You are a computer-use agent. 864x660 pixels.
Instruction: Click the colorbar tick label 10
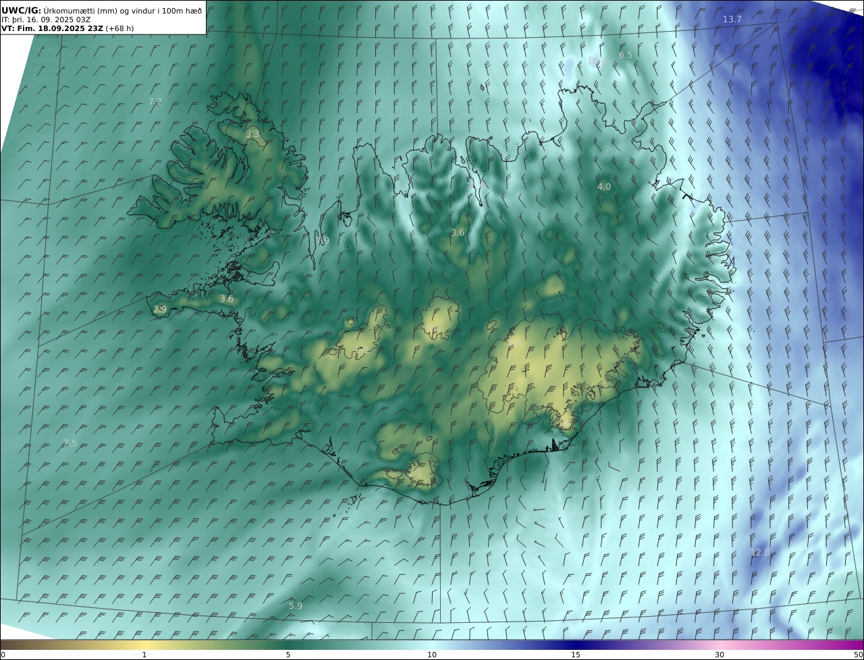[x=432, y=655]
